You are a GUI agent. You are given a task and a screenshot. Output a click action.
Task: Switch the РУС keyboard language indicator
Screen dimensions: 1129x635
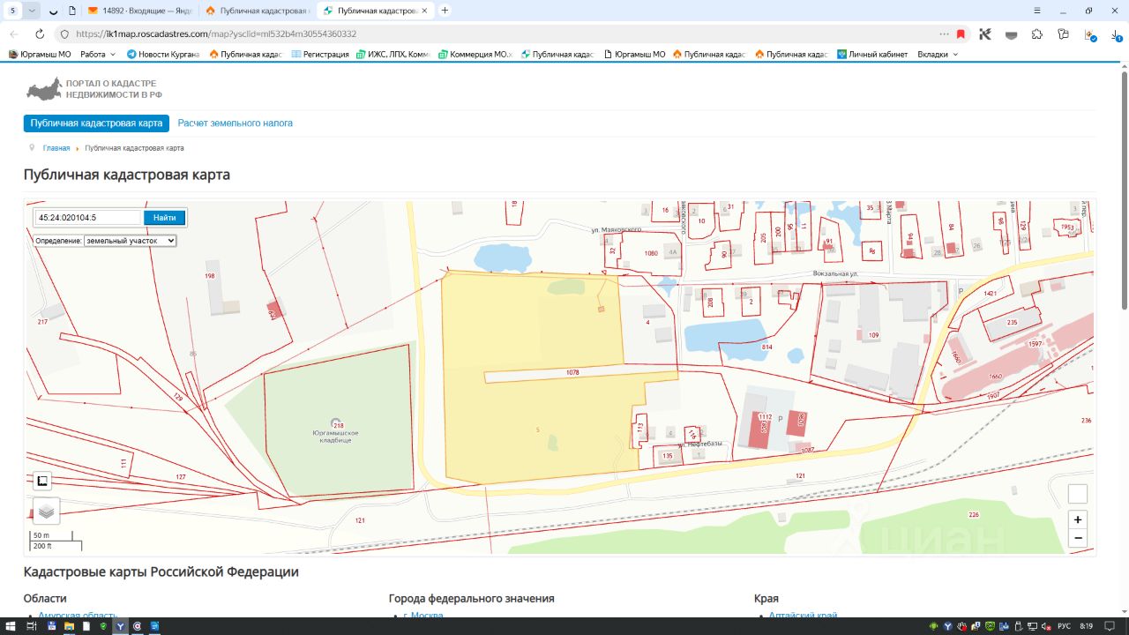click(1064, 626)
